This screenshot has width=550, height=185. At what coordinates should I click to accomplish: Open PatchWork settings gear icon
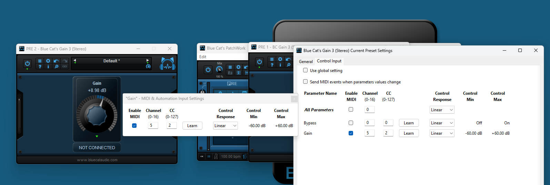(x=238, y=67)
